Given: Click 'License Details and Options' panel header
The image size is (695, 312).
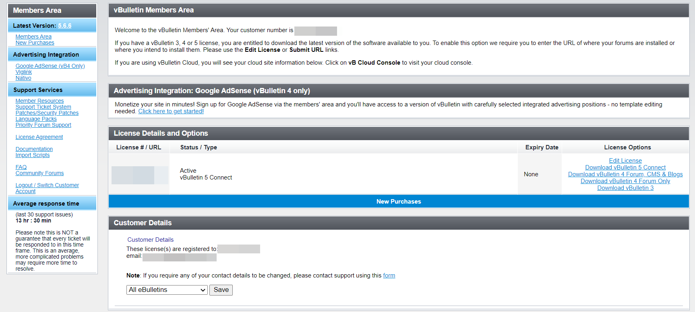Looking at the screenshot, I should coord(399,133).
